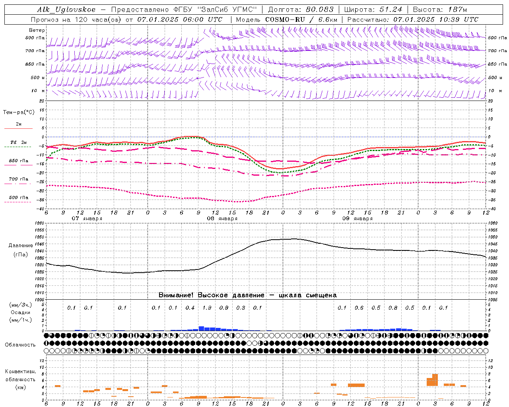
Task: Click the Модель COSMO-RU / 6.6км label
Action: click(x=287, y=19)
